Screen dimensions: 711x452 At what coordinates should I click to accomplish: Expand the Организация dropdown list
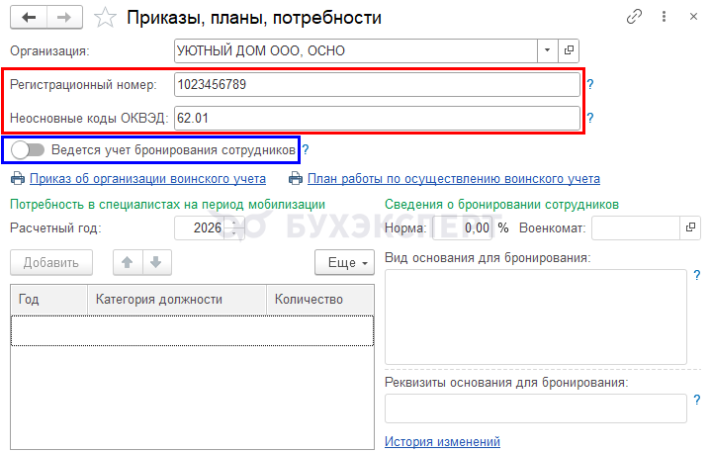pos(548,50)
